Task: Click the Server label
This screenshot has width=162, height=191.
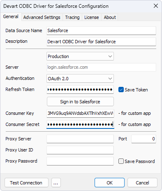Action: [x=12, y=67]
